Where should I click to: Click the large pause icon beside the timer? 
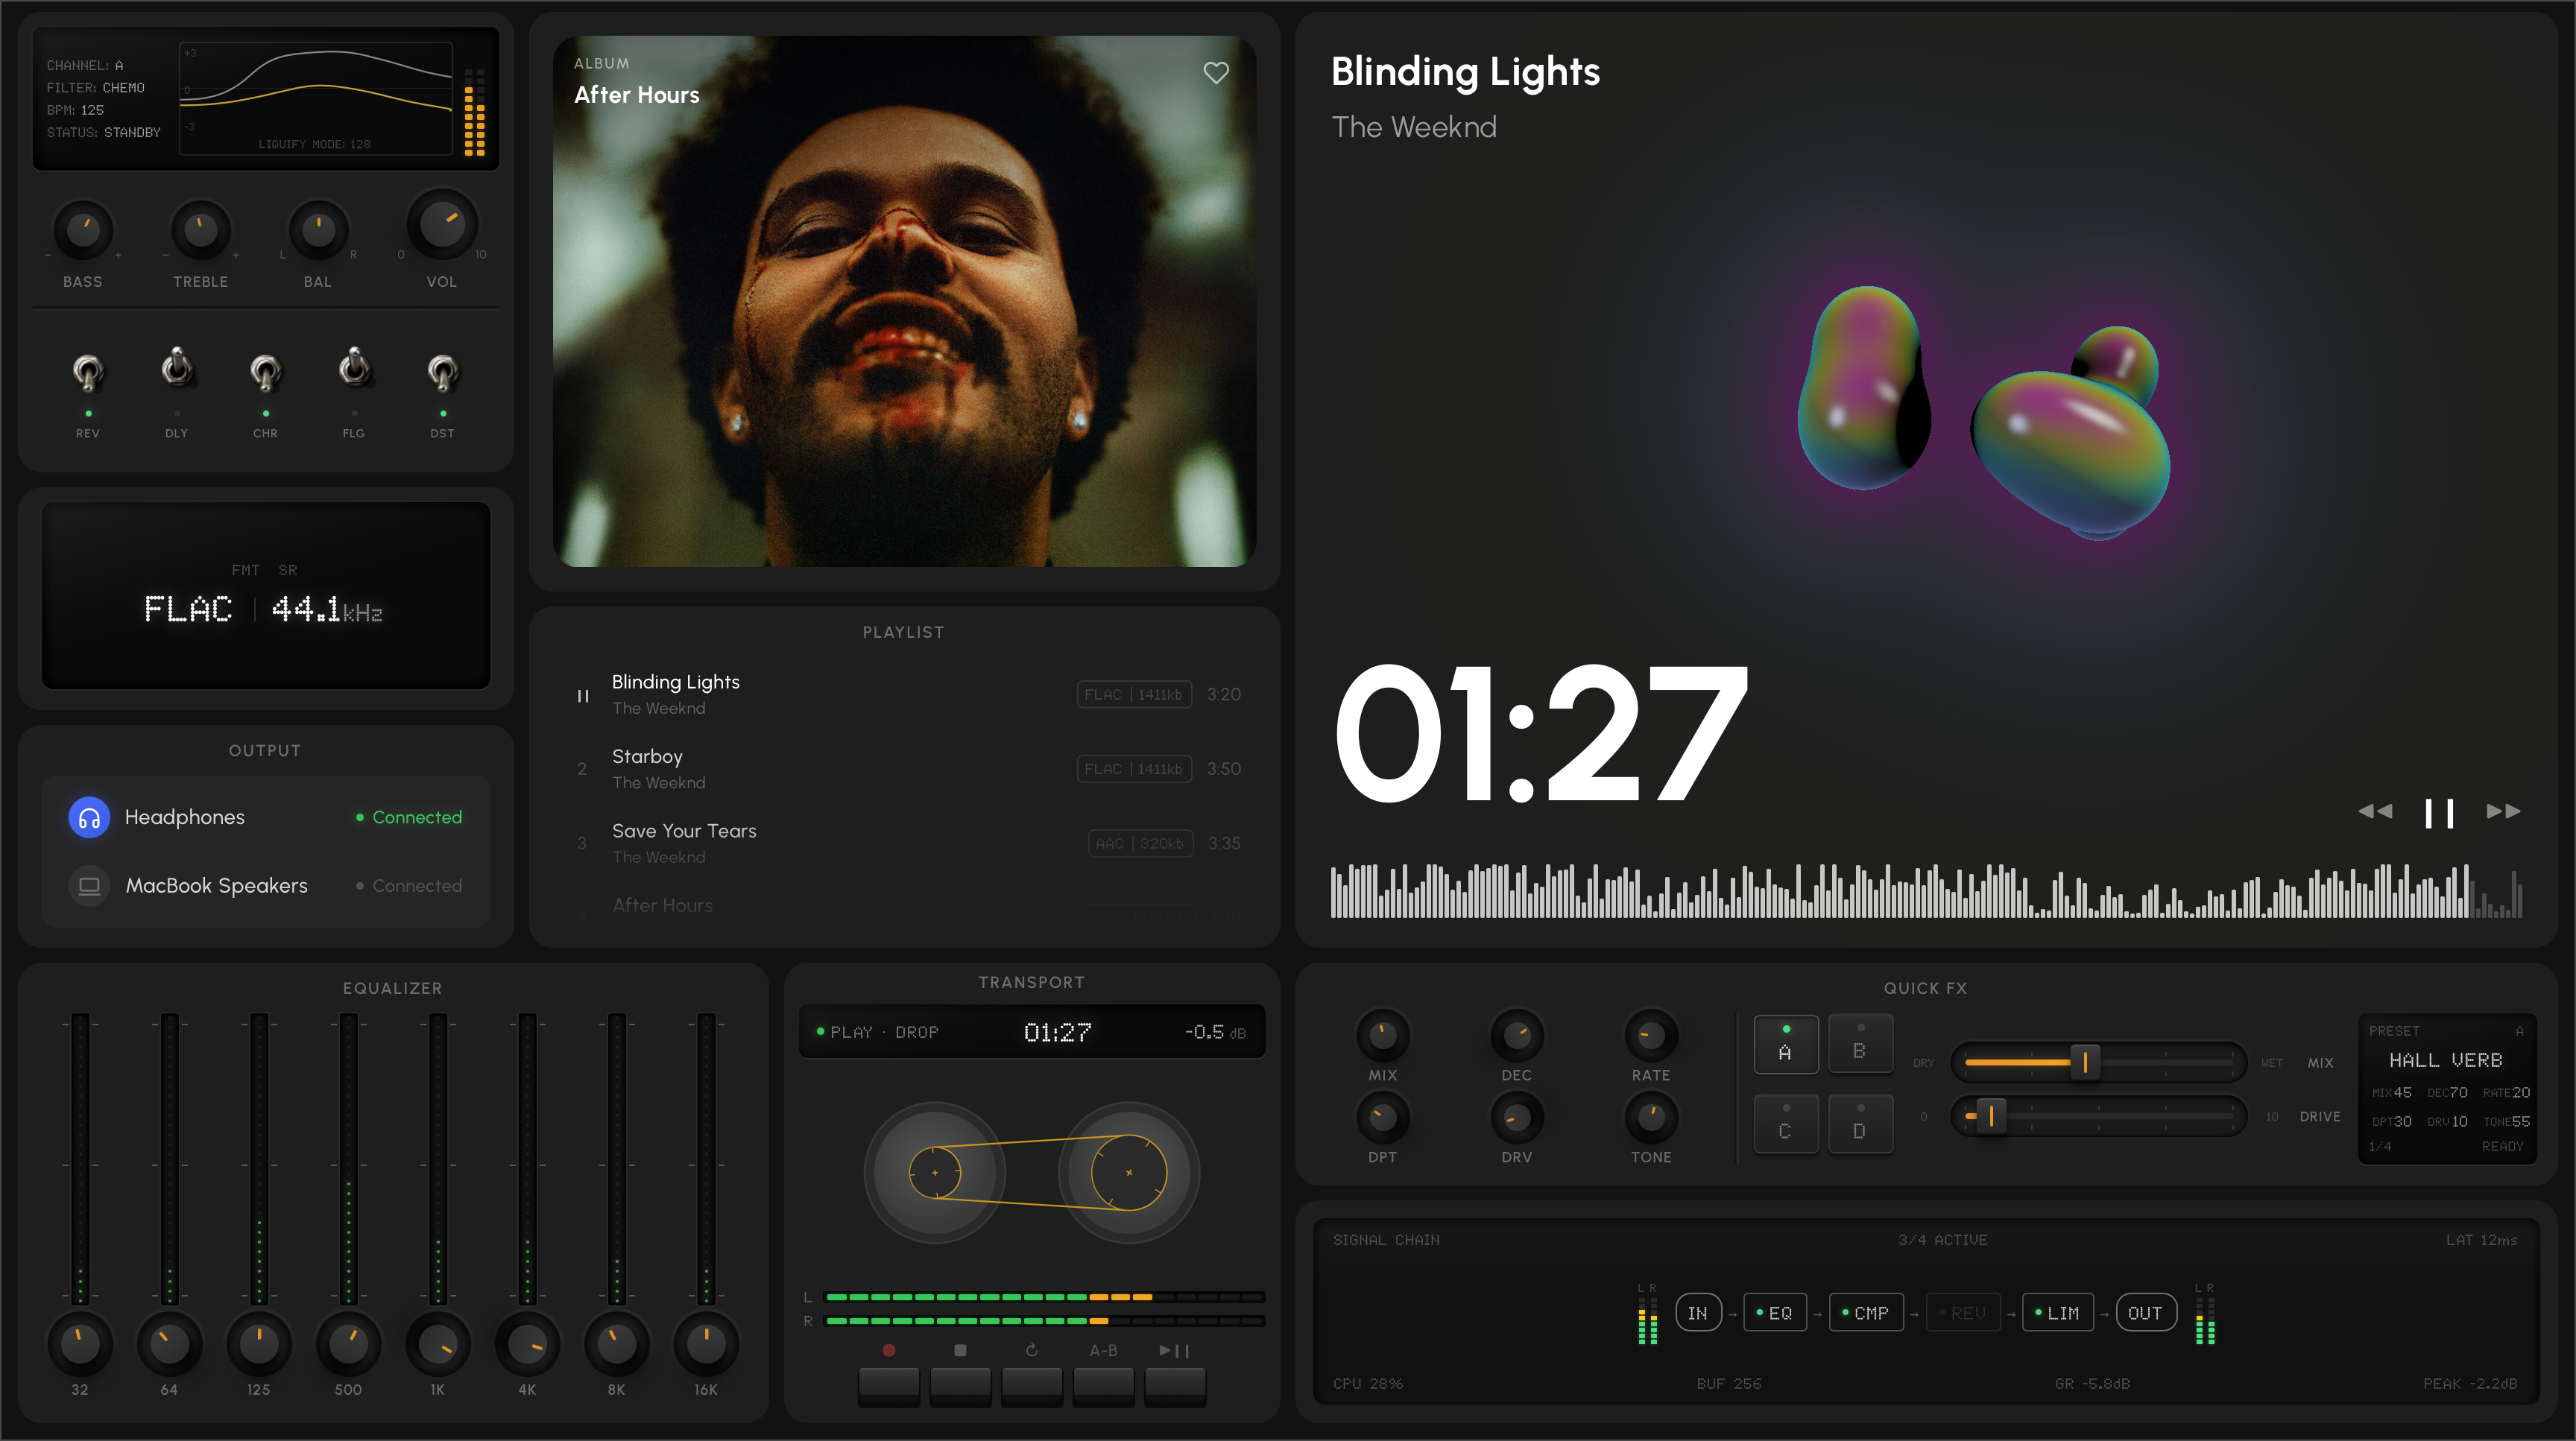tap(2439, 812)
